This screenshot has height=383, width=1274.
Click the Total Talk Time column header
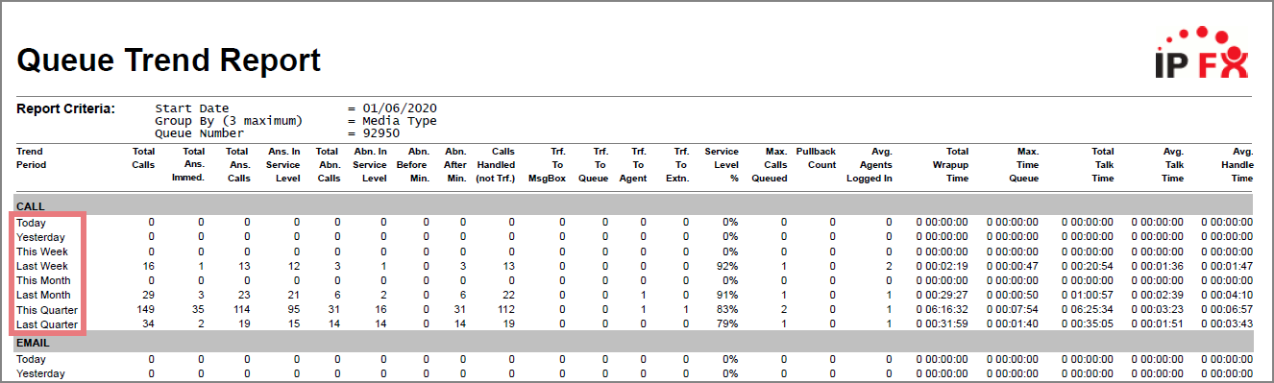click(x=1102, y=165)
